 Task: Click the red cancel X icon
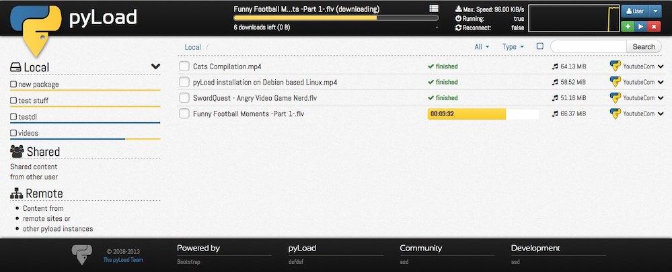[x=652, y=26]
